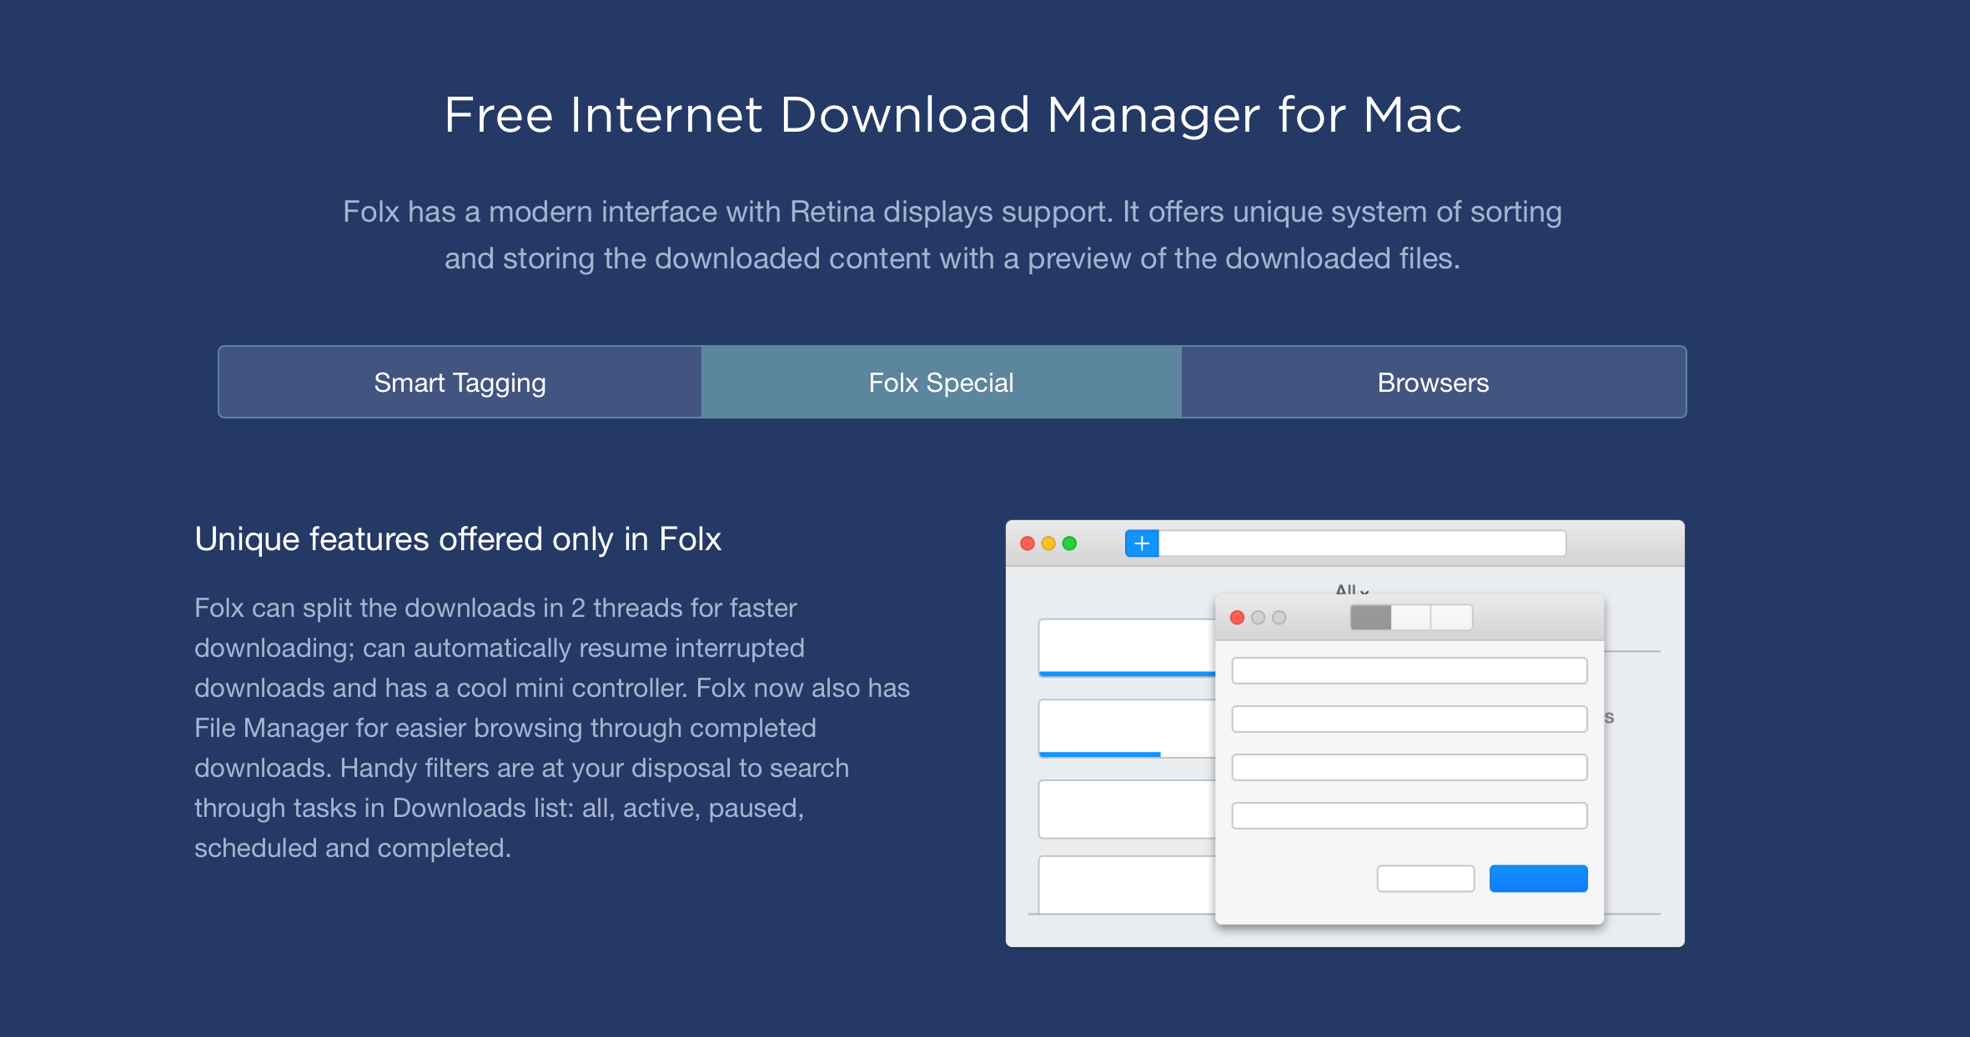Click the blue plus add-download icon
Screen dimensions: 1970x1037
tap(1142, 544)
